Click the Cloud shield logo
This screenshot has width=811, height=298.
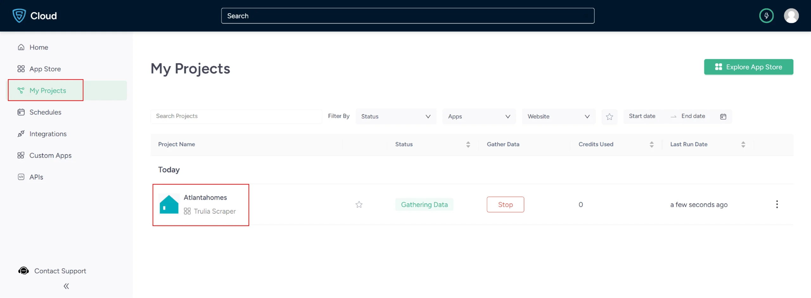pyautogui.click(x=19, y=16)
